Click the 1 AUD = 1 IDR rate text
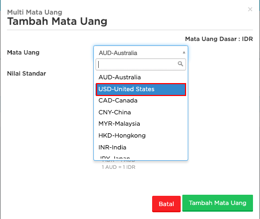 point(119,167)
